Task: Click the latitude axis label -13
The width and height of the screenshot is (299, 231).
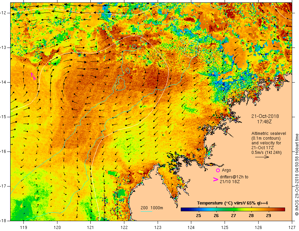Action: [x=4, y=48]
